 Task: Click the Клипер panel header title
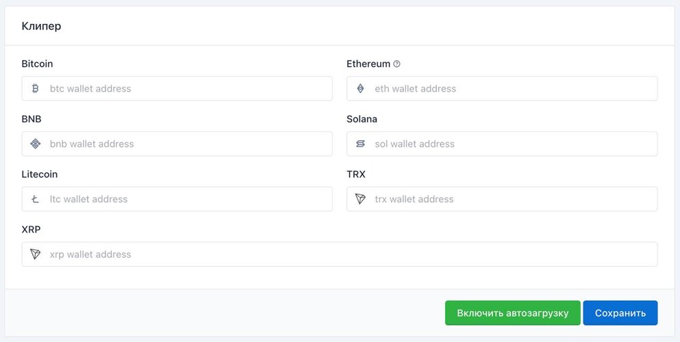pyautogui.click(x=41, y=27)
